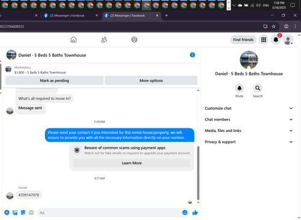Click the message 4709147978
The image size is (301, 220).
click(29, 195)
